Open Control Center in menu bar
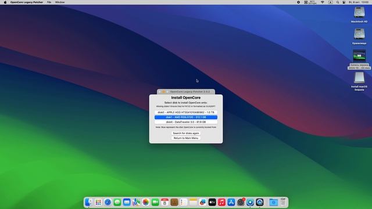The image size is (372, 209). click(344, 2)
